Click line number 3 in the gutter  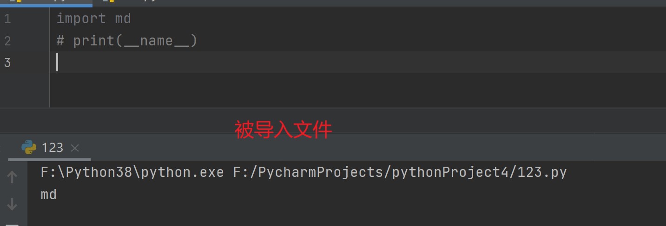tap(7, 63)
